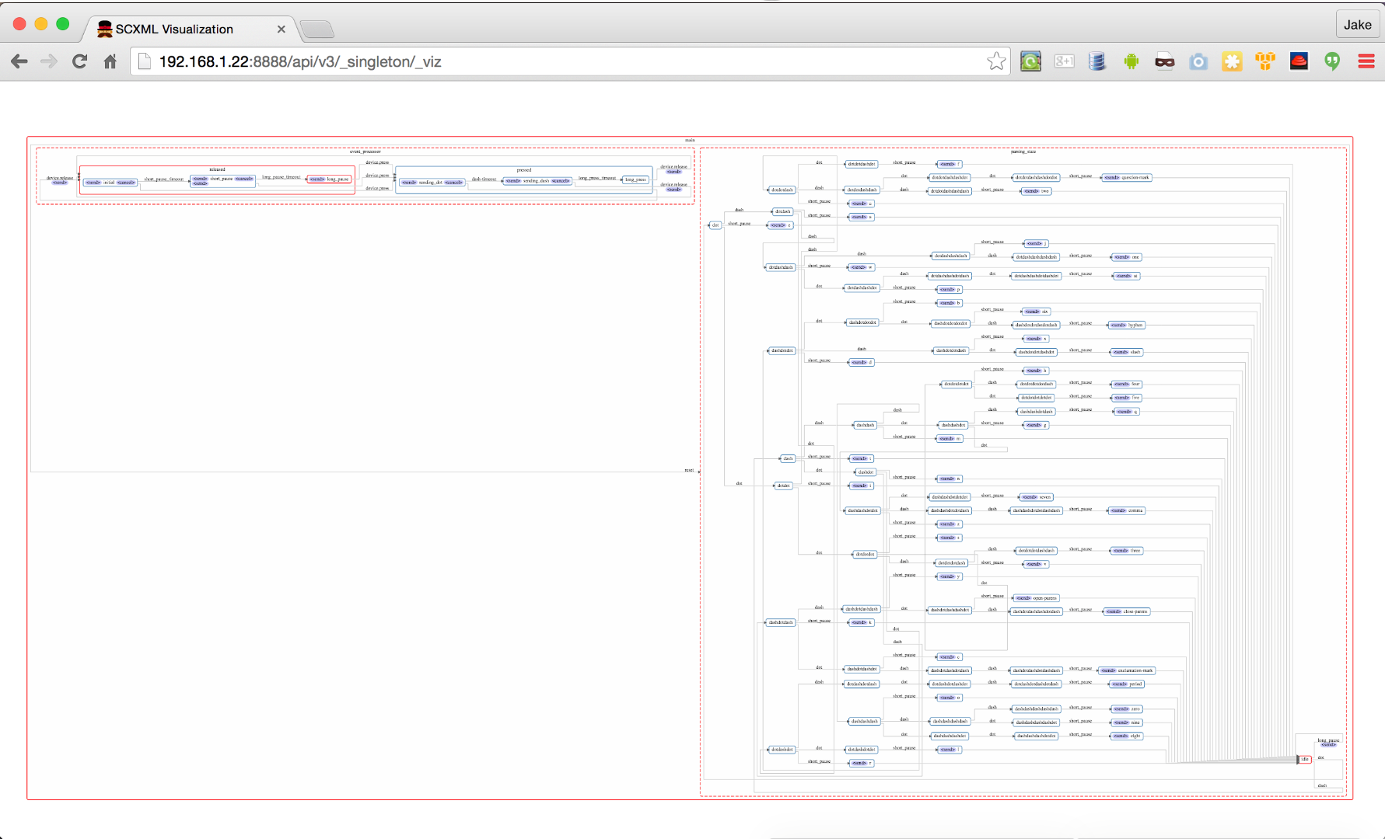This screenshot has width=1385, height=839.
Task: Click the short_pause_timeout transition label
Action: coord(163,179)
